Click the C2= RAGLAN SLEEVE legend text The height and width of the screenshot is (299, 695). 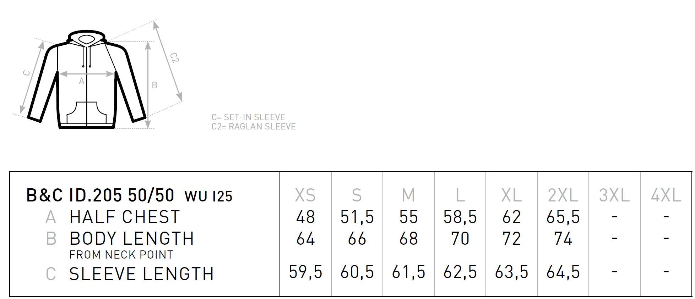254,127
